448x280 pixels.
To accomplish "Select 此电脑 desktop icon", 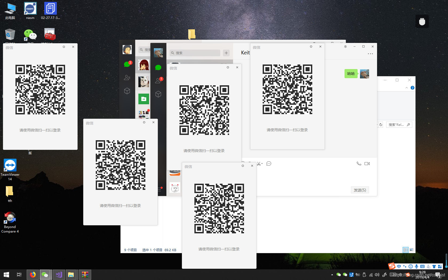I will 10,11.
